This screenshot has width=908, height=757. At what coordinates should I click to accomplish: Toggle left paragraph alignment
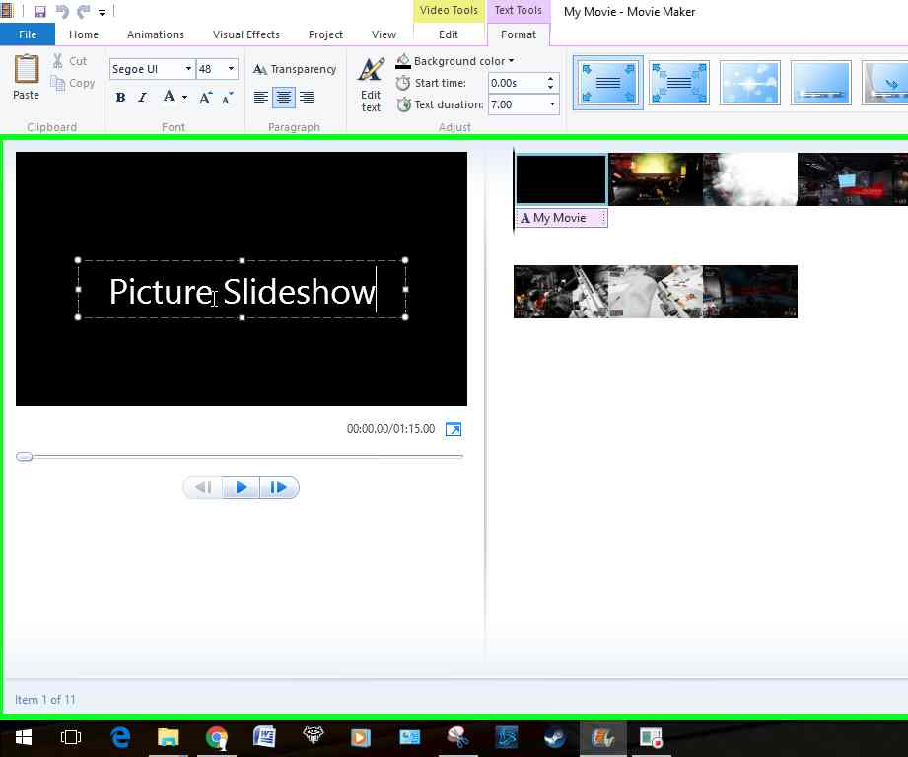(260, 97)
